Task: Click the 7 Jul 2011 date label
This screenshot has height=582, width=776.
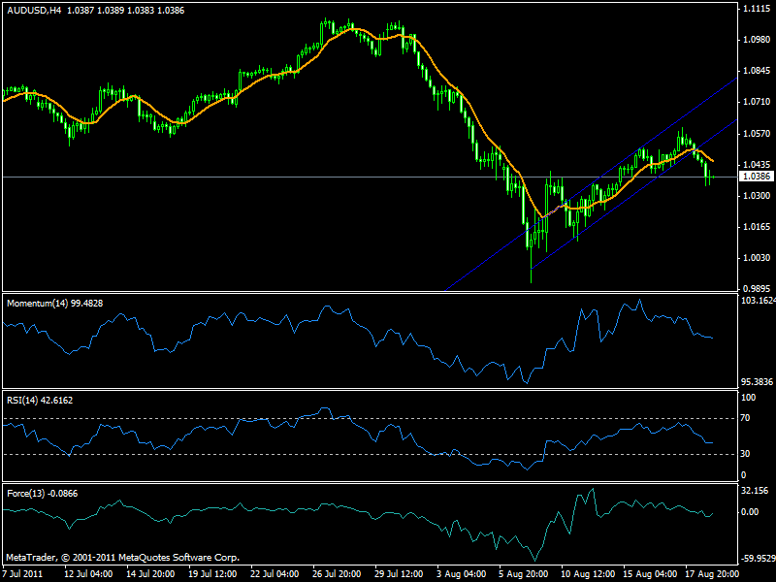Action: coord(21,574)
